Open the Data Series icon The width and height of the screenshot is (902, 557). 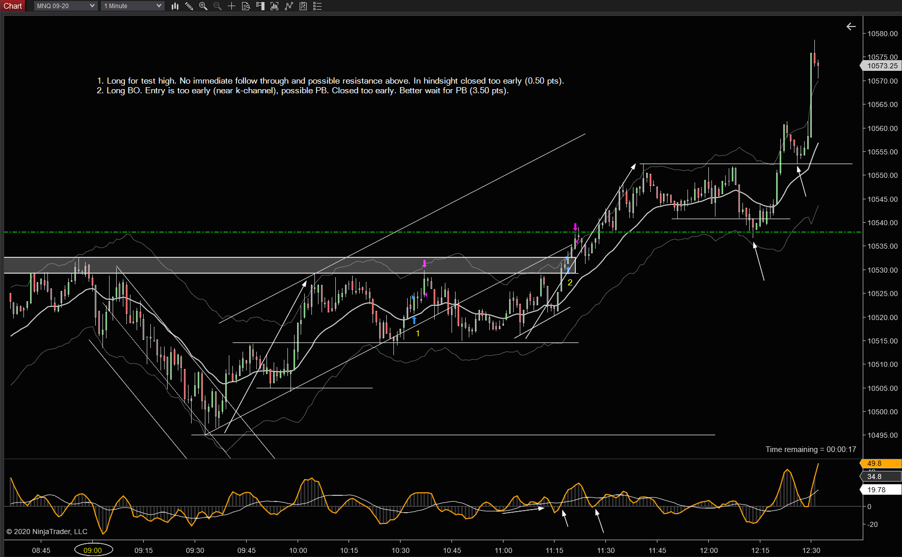(x=275, y=6)
